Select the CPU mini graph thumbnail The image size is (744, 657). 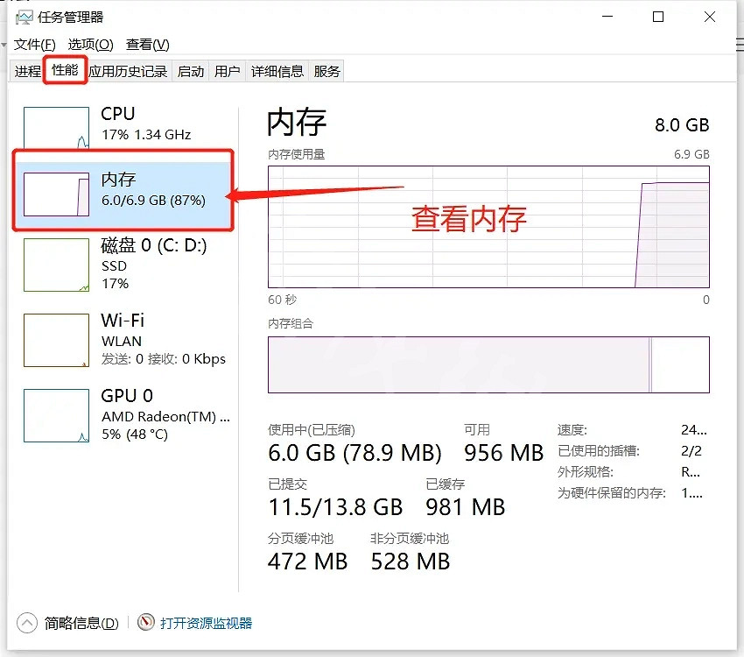coord(56,127)
